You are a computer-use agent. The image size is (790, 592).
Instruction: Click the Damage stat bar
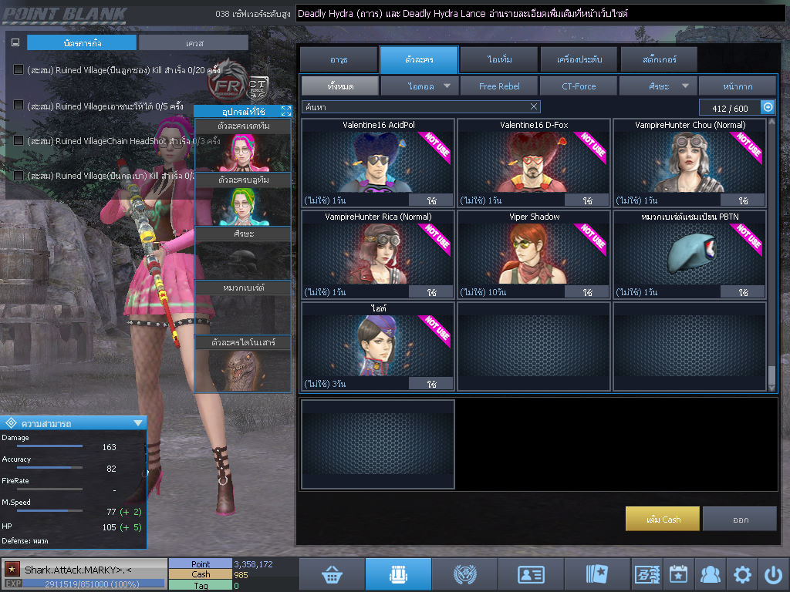coord(49,446)
